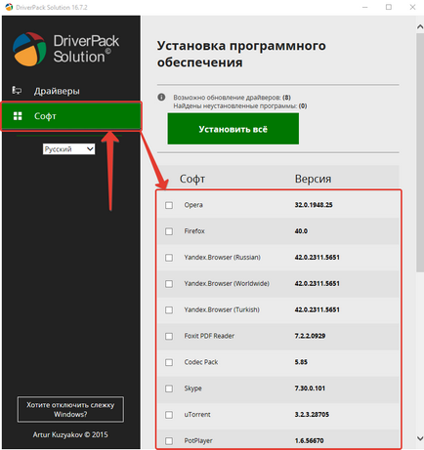Click the Firefox program name

click(x=194, y=231)
